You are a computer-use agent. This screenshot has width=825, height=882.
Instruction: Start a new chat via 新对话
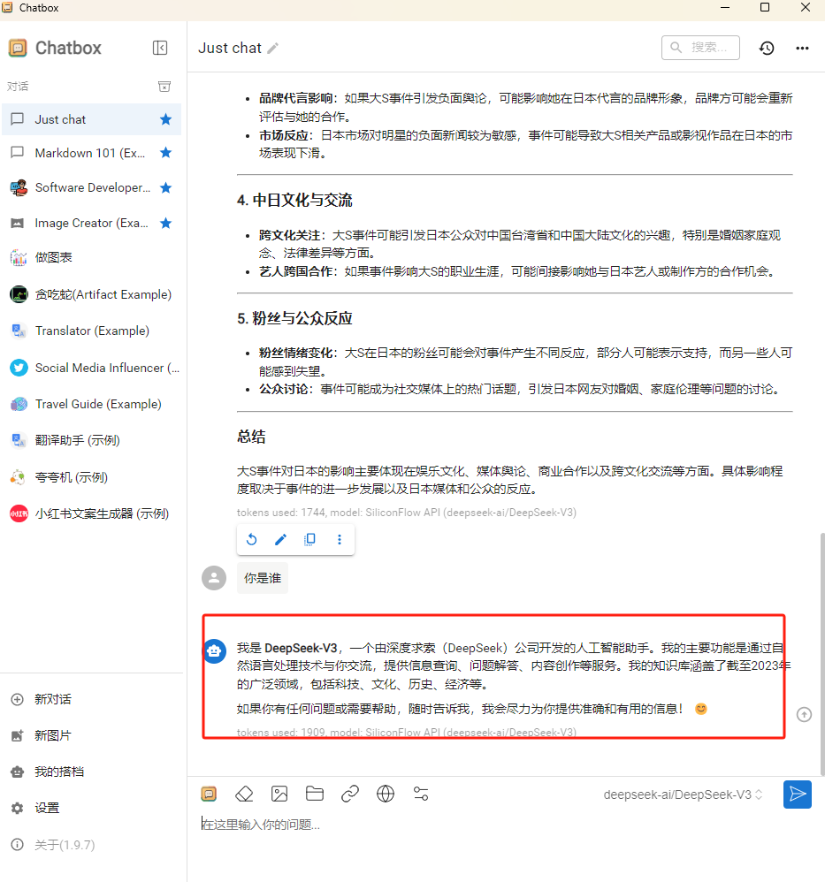[x=91, y=699]
